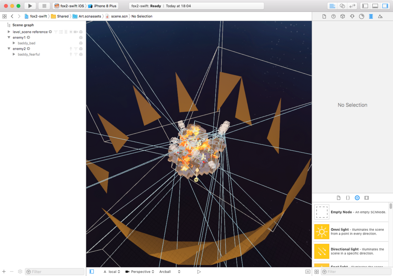
Task: Go forward in editor history
Action: pos(19,16)
